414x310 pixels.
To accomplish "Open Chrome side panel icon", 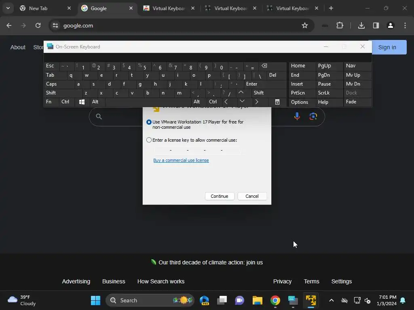I will click(x=376, y=25).
